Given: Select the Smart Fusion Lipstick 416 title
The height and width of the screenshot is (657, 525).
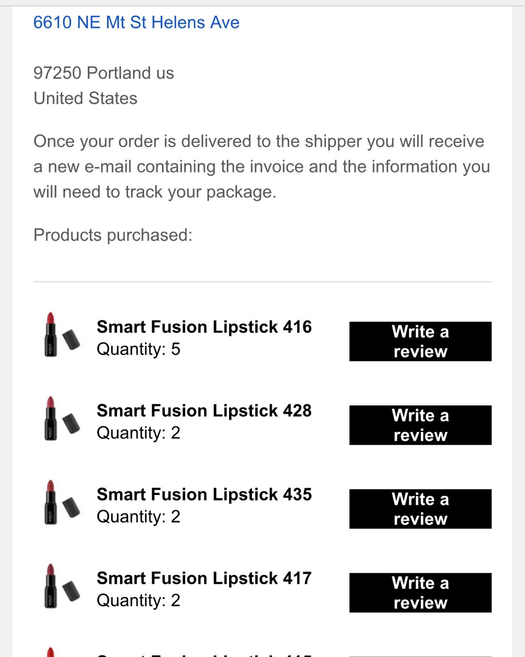Looking at the screenshot, I should click(x=204, y=327).
